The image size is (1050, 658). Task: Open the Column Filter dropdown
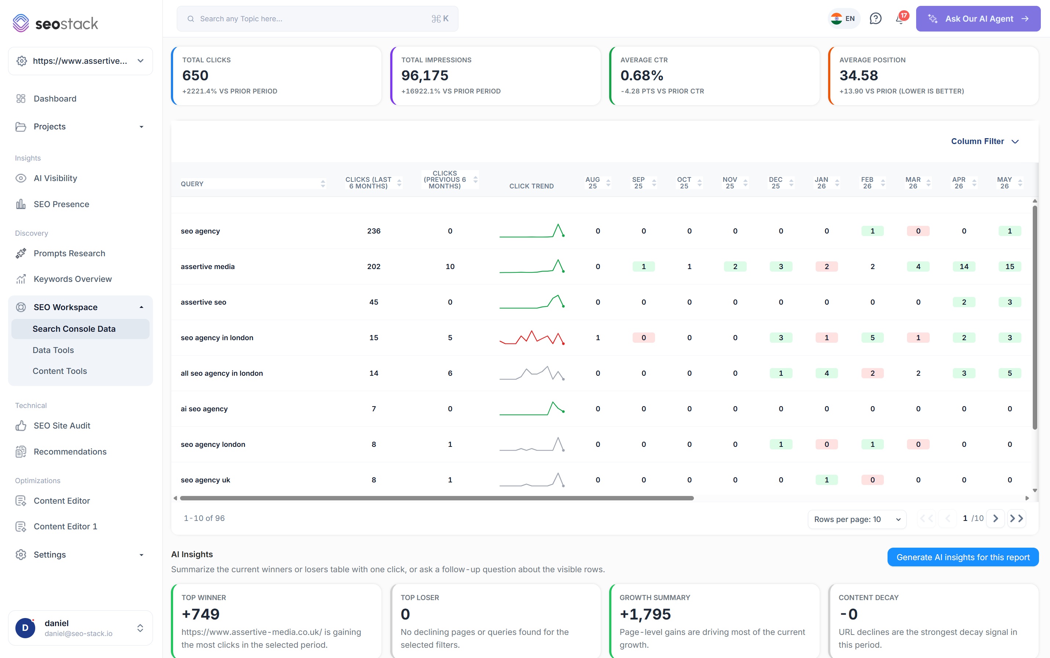click(985, 141)
